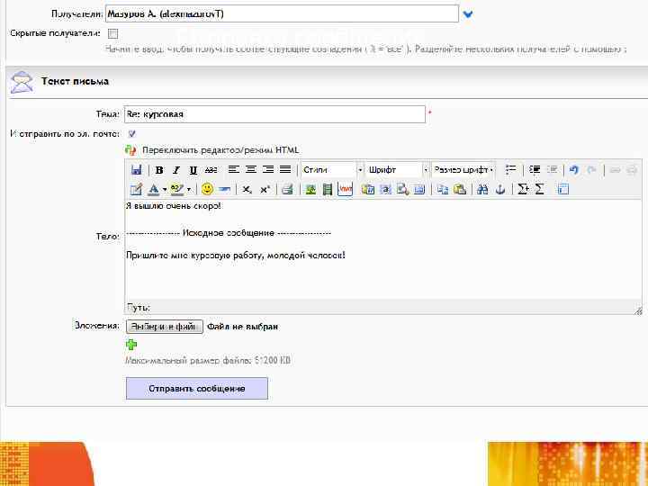648x486 pixels.
Task: Click the Тема subject field
Action: click(x=274, y=114)
